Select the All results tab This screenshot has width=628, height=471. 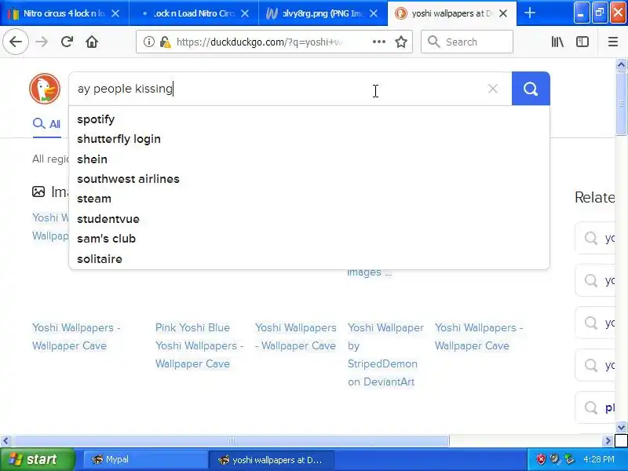47,124
